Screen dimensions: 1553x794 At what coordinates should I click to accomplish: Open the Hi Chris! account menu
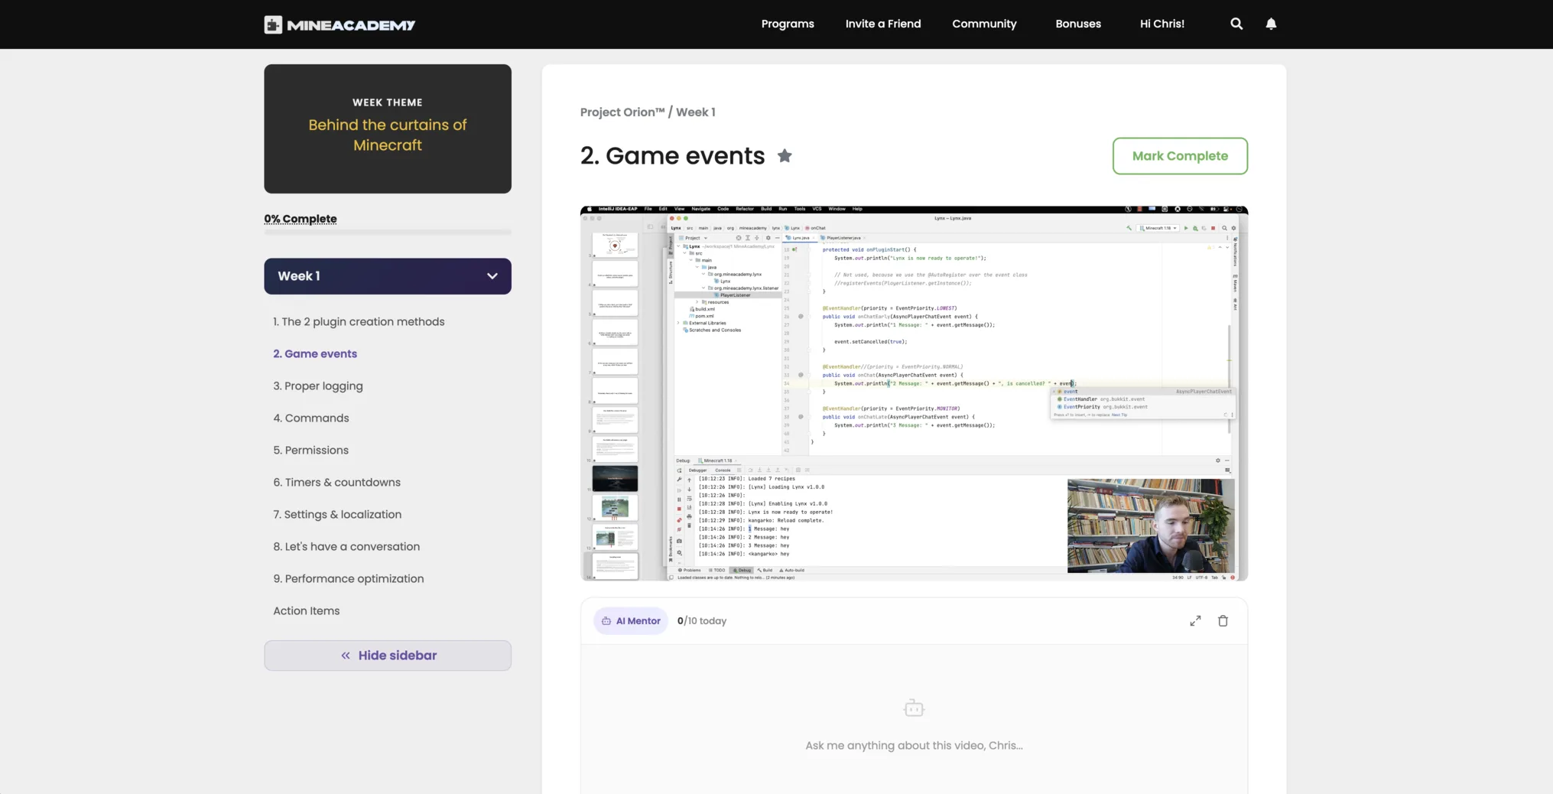coord(1162,24)
